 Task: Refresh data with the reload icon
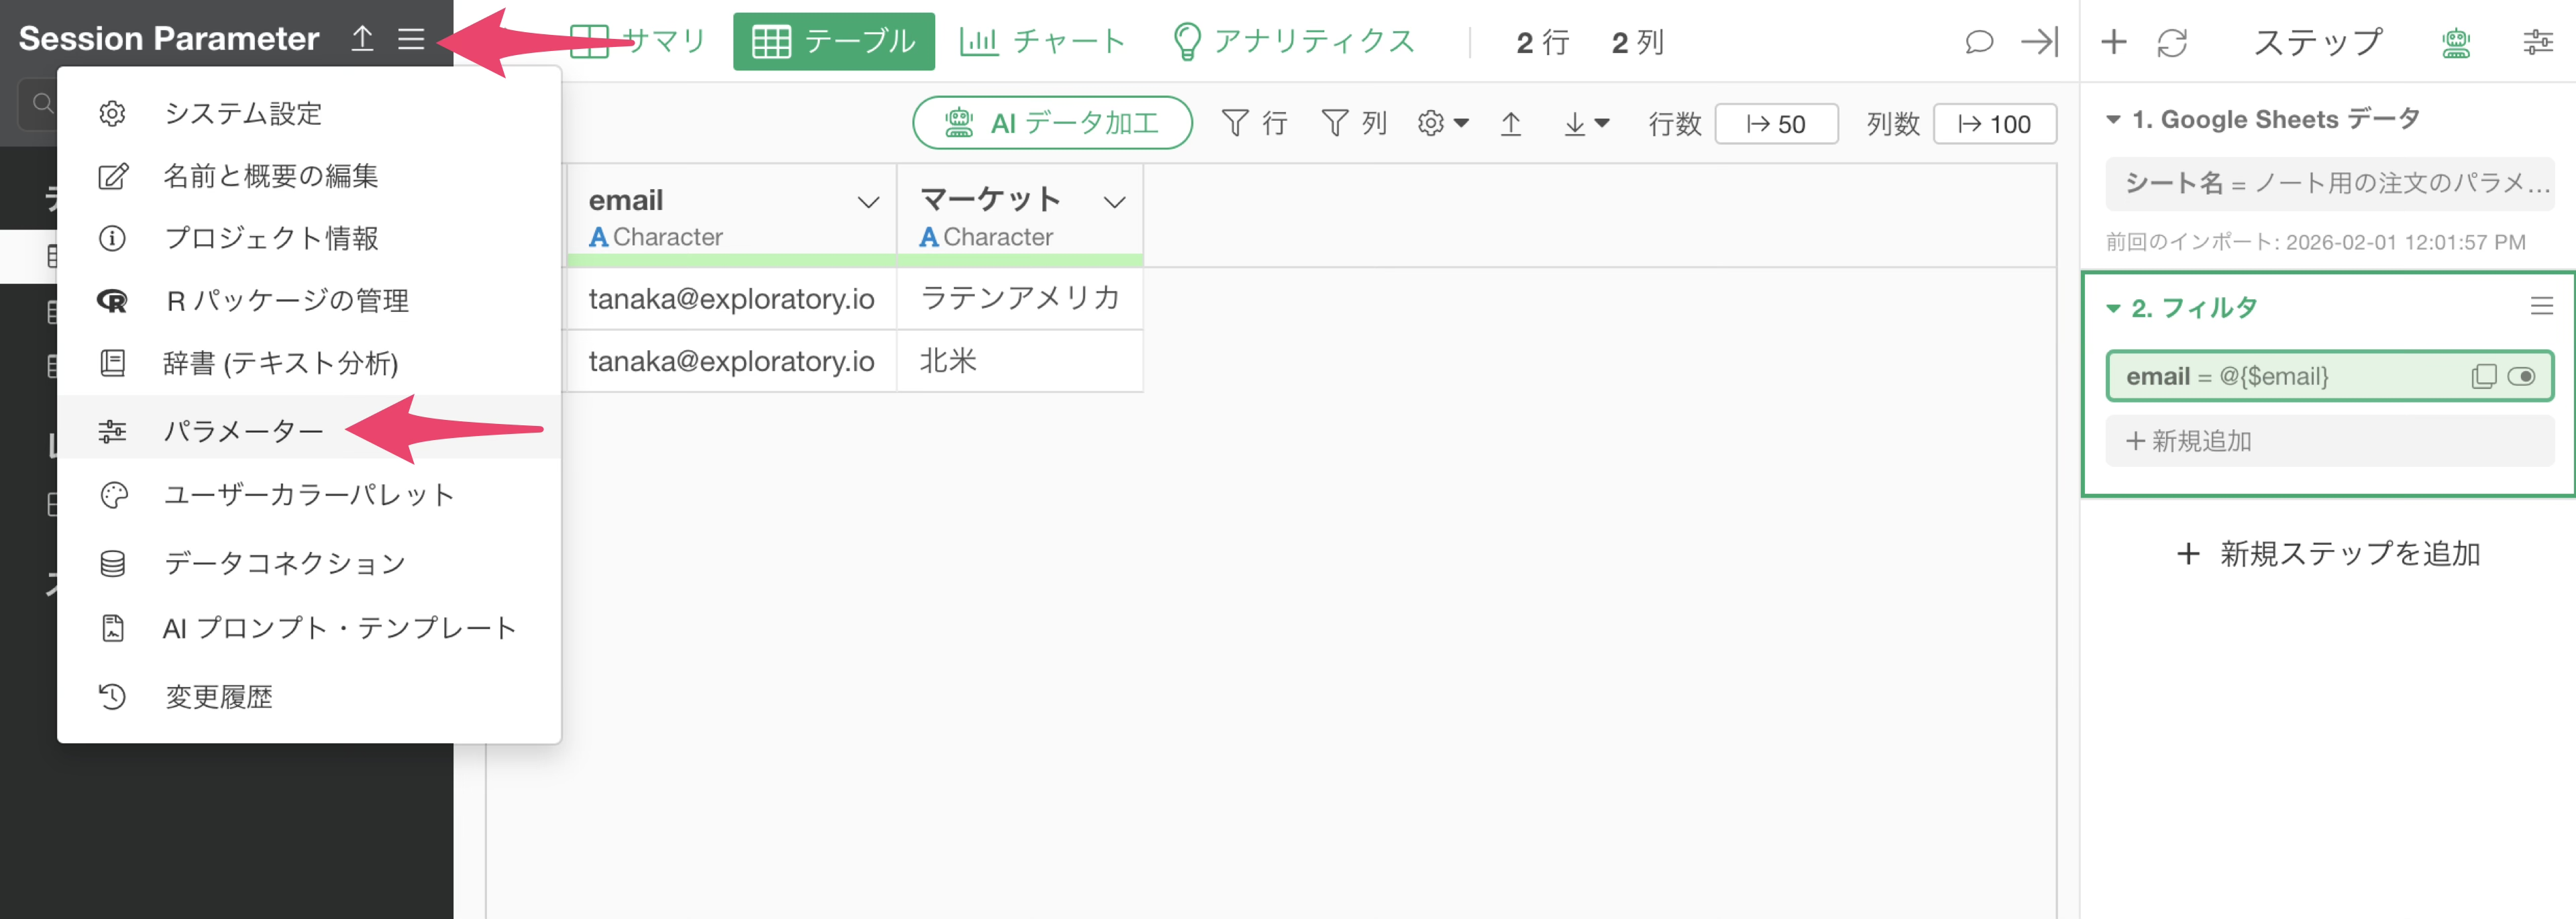click(2172, 42)
